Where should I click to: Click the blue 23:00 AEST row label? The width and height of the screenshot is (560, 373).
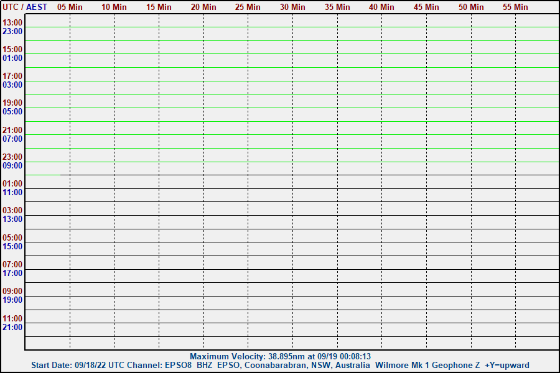[12, 31]
